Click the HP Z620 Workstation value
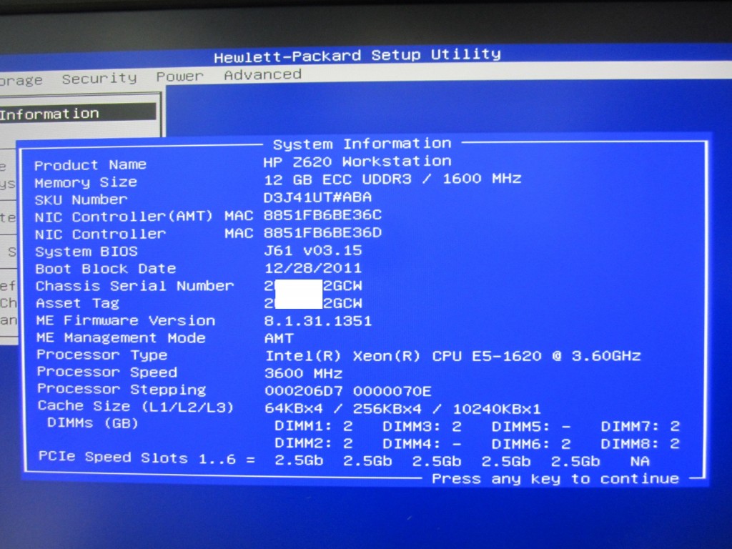This screenshot has width=732, height=549. [357, 162]
